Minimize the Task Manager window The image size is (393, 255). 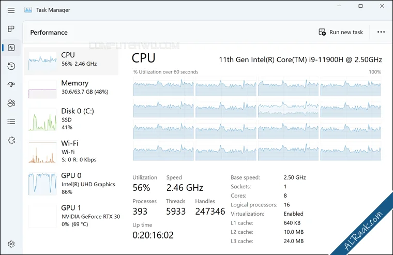coord(339,6)
